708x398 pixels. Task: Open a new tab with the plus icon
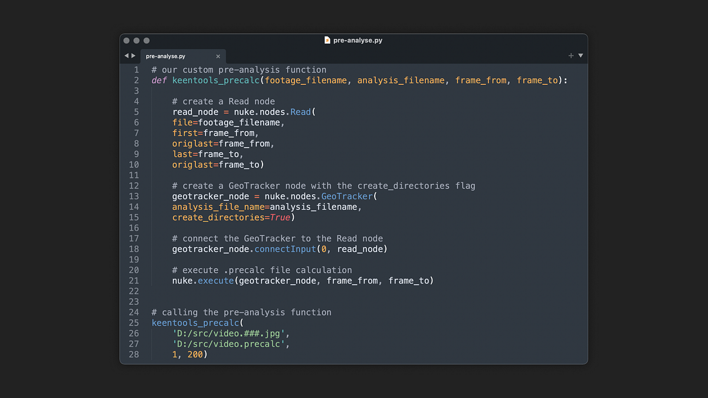(x=571, y=55)
